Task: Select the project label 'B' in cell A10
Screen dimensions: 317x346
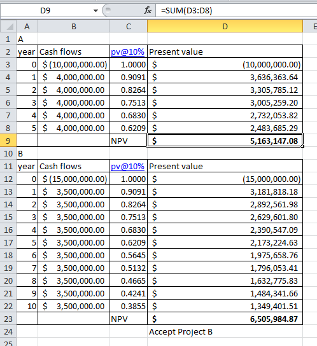Action: [x=27, y=153]
